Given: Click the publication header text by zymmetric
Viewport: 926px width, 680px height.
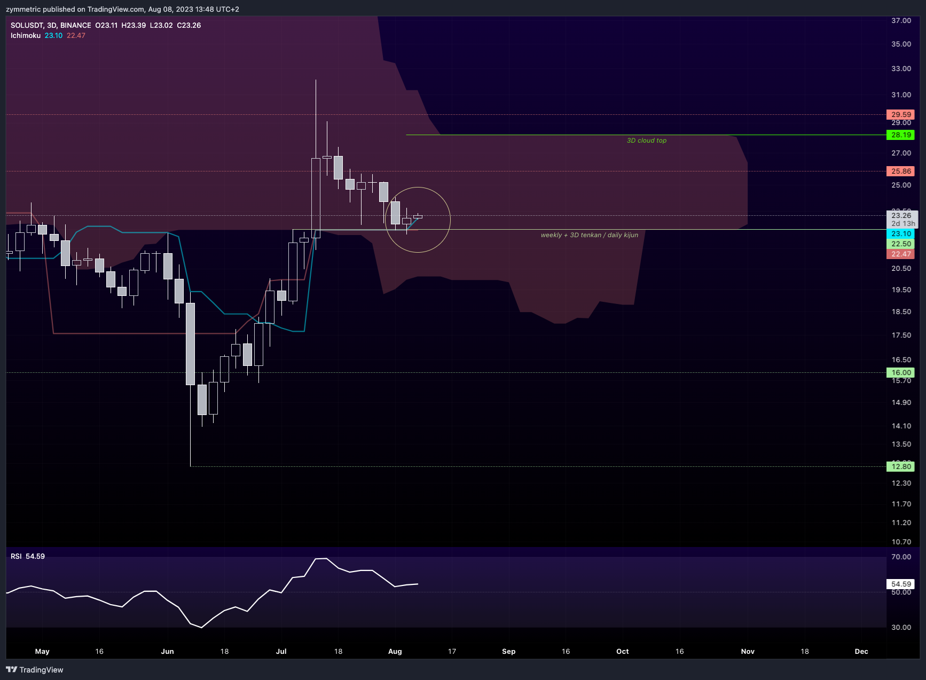Looking at the screenshot, I should (122, 9).
